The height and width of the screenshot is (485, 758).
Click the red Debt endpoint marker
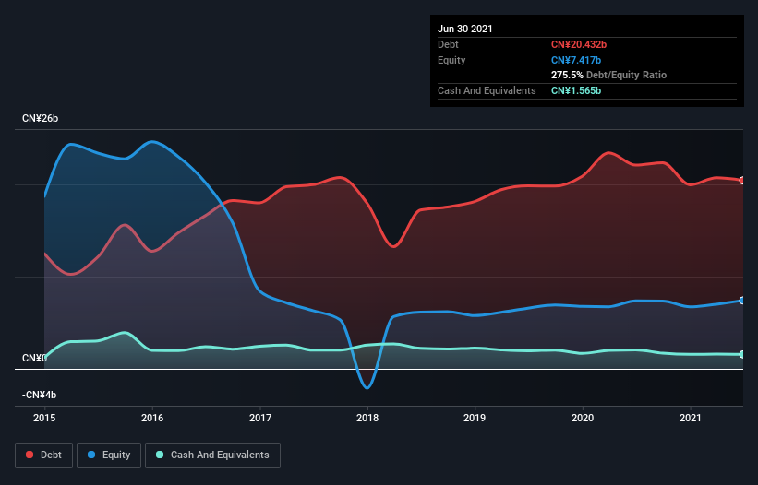point(742,181)
